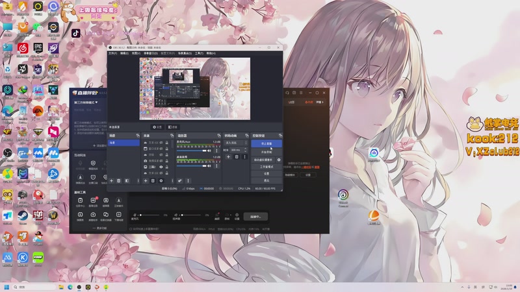
Task: Add a new scene transition with plus icon
Action: [228, 156]
